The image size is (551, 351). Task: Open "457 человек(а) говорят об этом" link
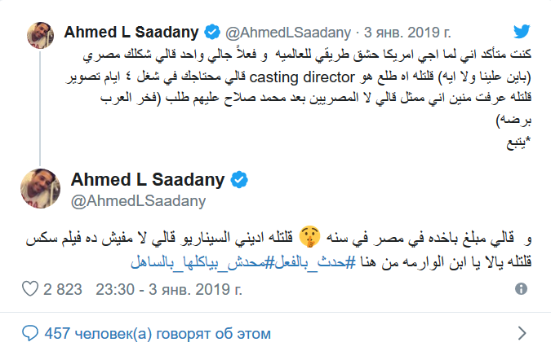pyautogui.click(x=158, y=333)
